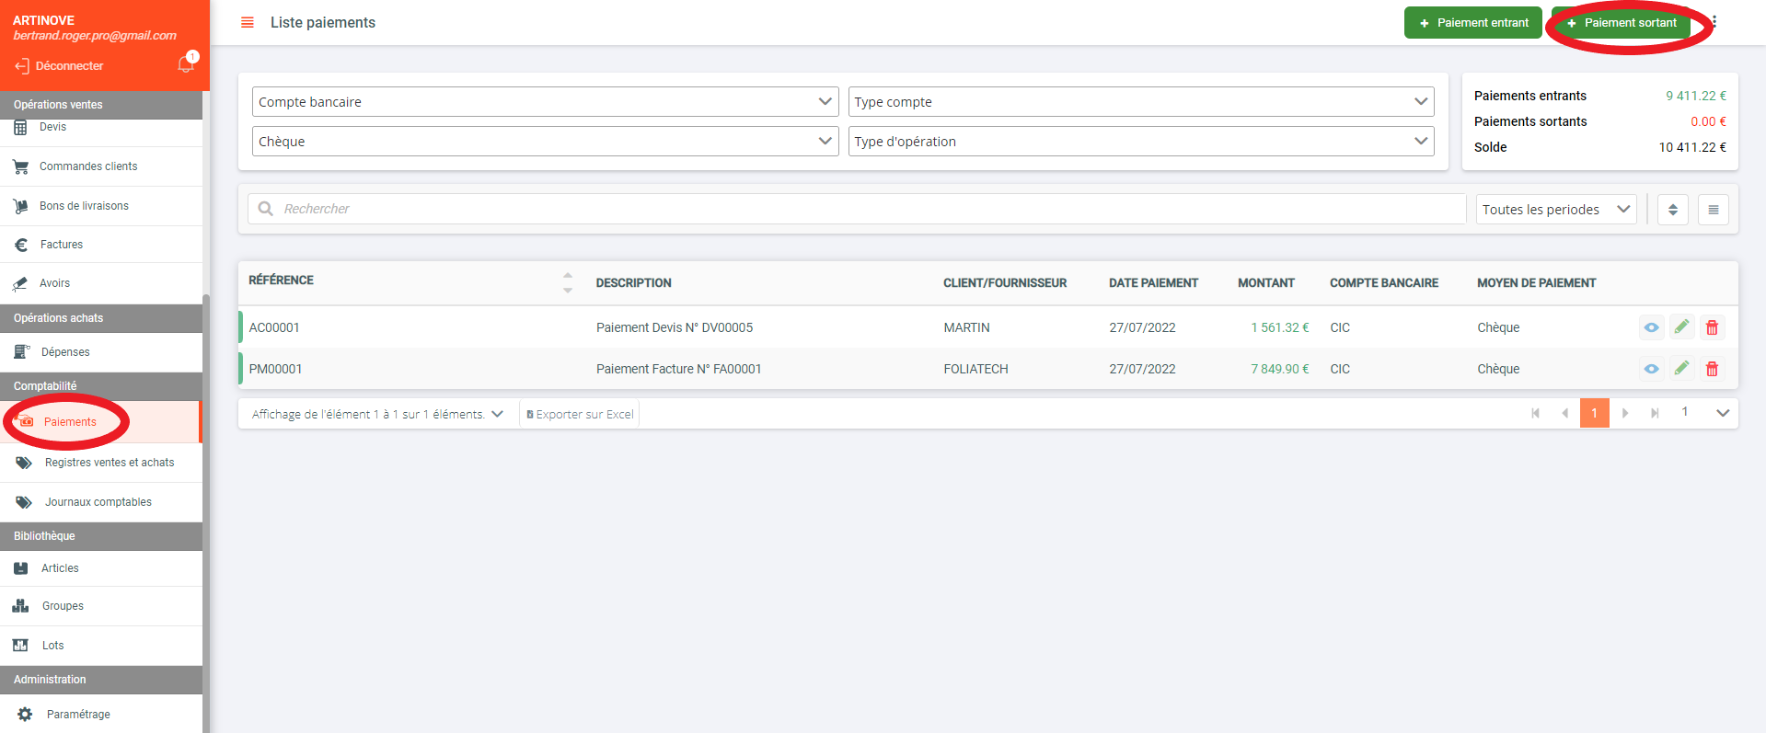Open the Toutes les periodes dropdown
Screen dimensions: 1766x733
(x=1555, y=210)
